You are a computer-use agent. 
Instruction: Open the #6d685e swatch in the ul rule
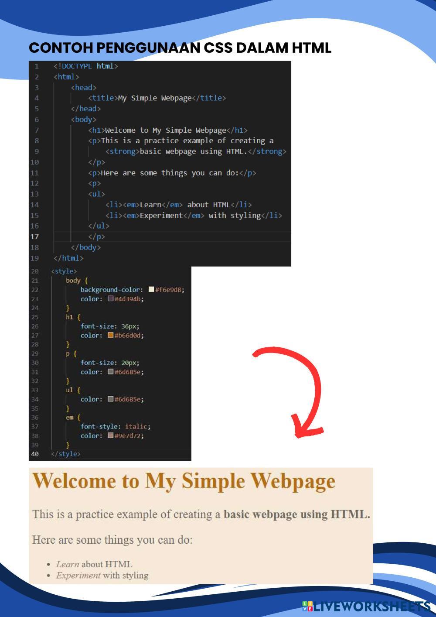(111, 399)
